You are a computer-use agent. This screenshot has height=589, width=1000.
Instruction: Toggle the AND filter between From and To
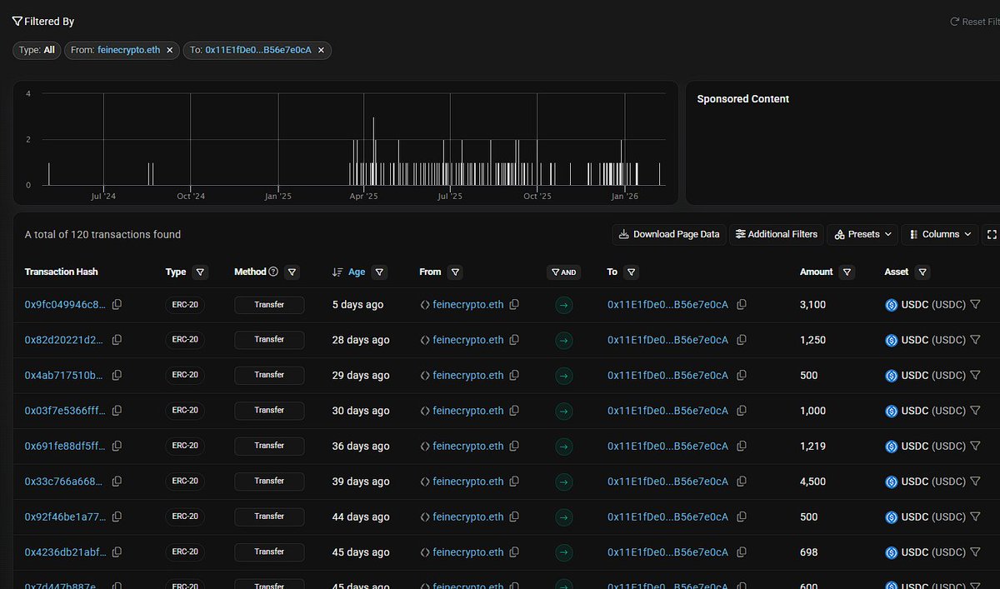click(564, 272)
